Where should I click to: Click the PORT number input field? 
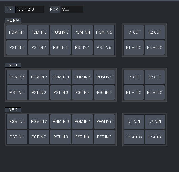[x=72, y=9]
